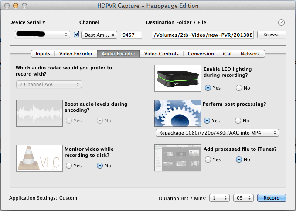Switch to the Inputs tab

click(x=43, y=54)
